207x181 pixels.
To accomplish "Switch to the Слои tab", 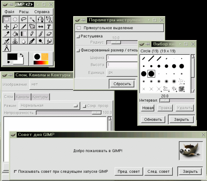I will pos(9,97).
